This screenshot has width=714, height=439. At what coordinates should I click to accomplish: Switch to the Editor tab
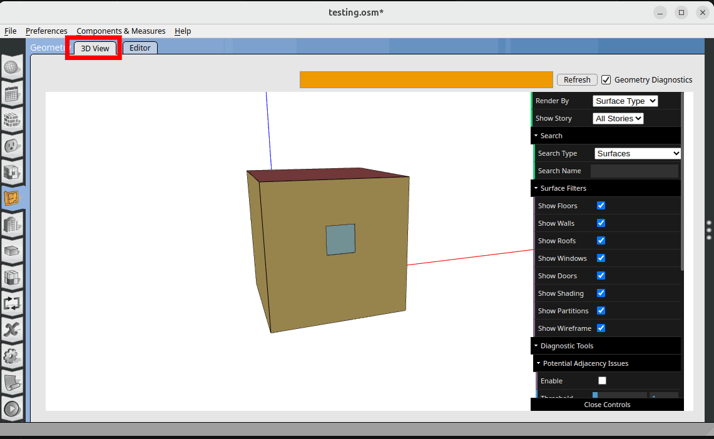pos(140,48)
